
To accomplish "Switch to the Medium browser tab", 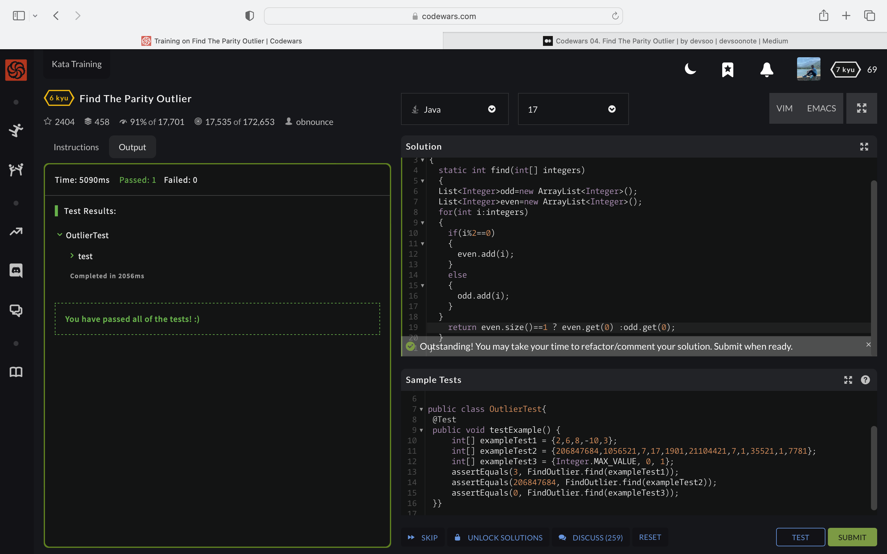I will [x=665, y=41].
